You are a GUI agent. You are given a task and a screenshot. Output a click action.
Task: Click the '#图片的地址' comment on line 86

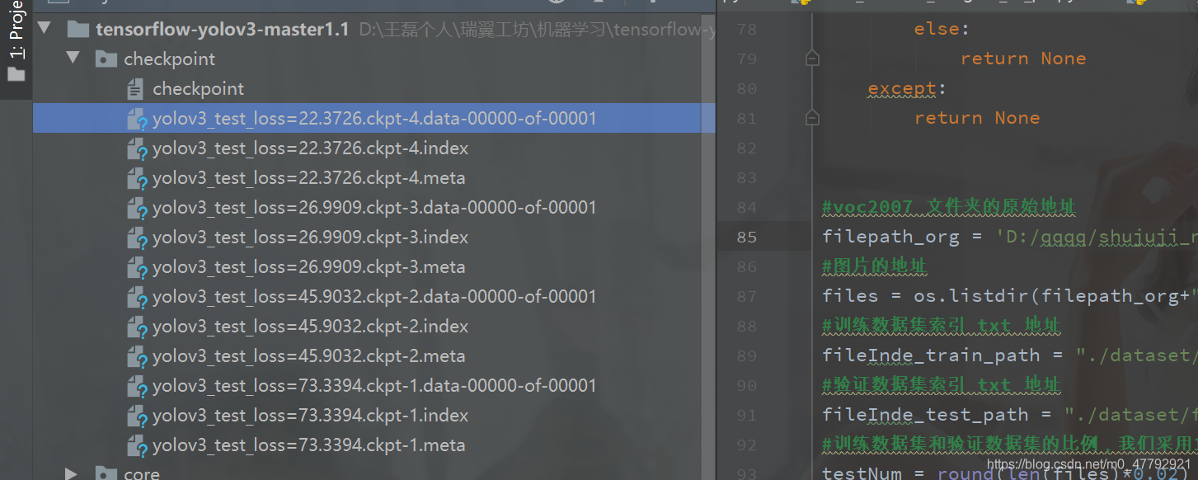tap(874, 267)
